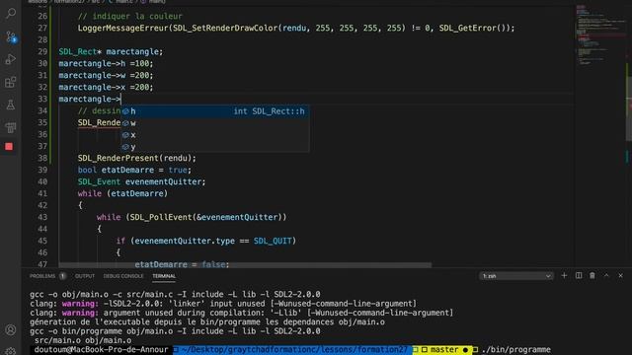Click the './bin/programme' terminal command
Viewport: 632px width, 355px height.
tap(515, 349)
